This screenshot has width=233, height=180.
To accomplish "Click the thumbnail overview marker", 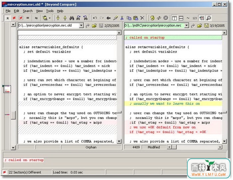I will [7, 89].
